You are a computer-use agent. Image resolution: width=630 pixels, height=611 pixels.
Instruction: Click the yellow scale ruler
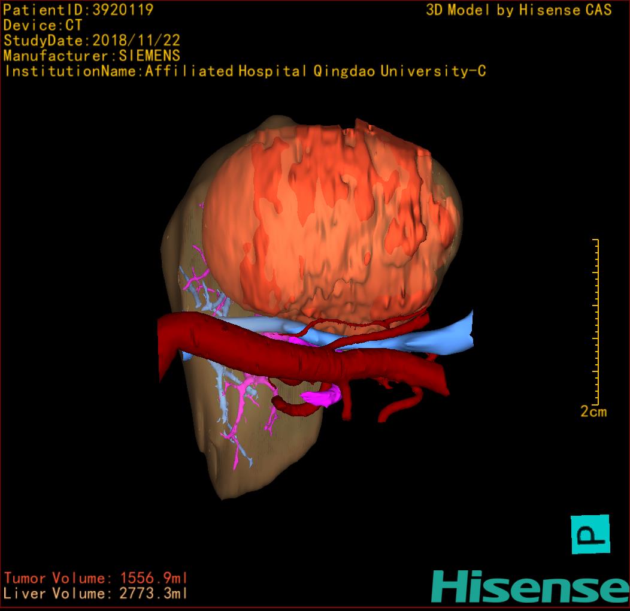pyautogui.click(x=596, y=322)
